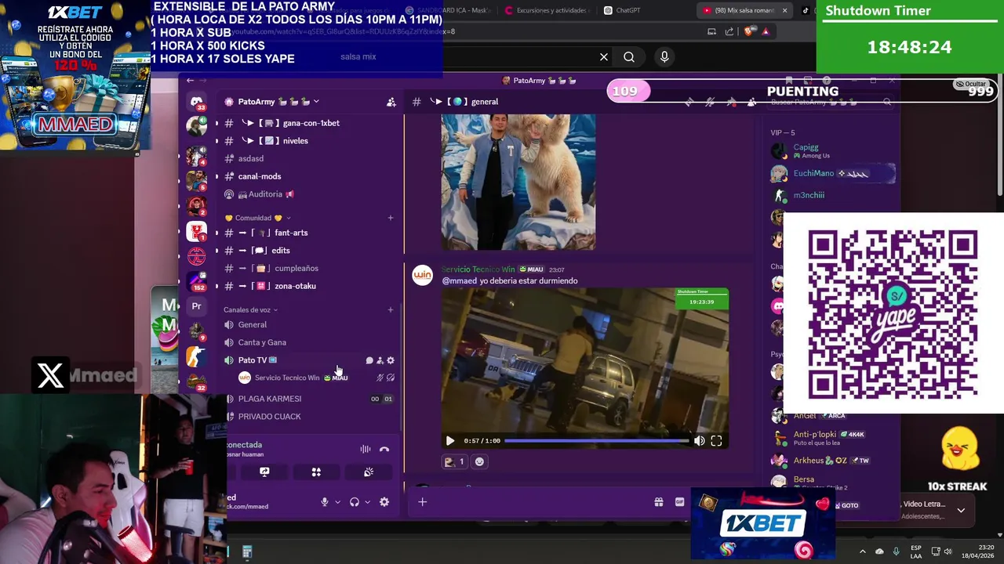
Task: Expand the gana-con-1xbet channel threads
Action: (216, 123)
